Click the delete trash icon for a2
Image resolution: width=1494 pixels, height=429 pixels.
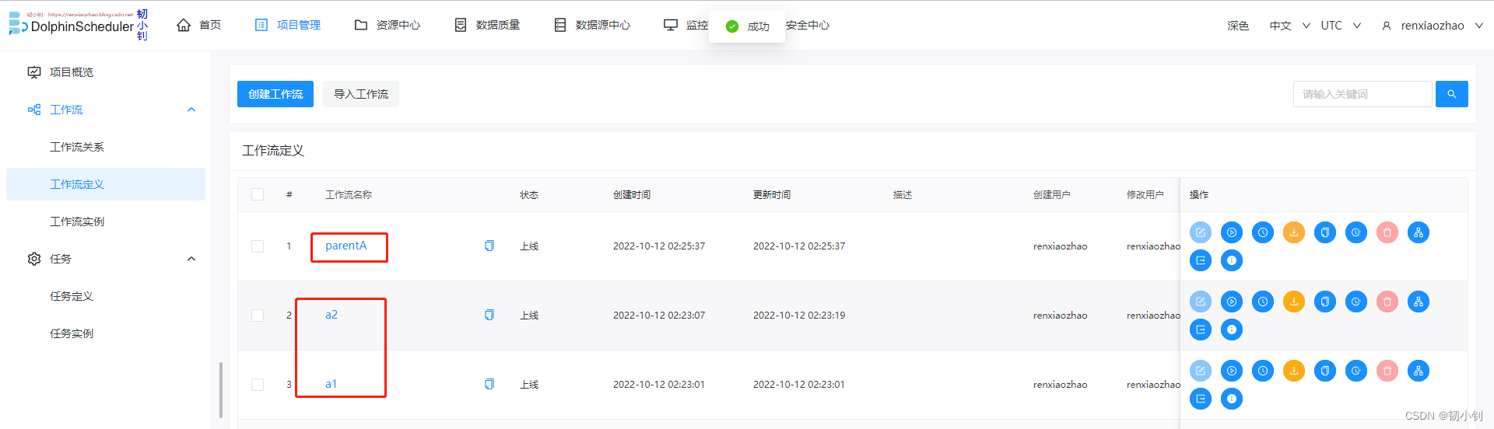tap(1387, 302)
